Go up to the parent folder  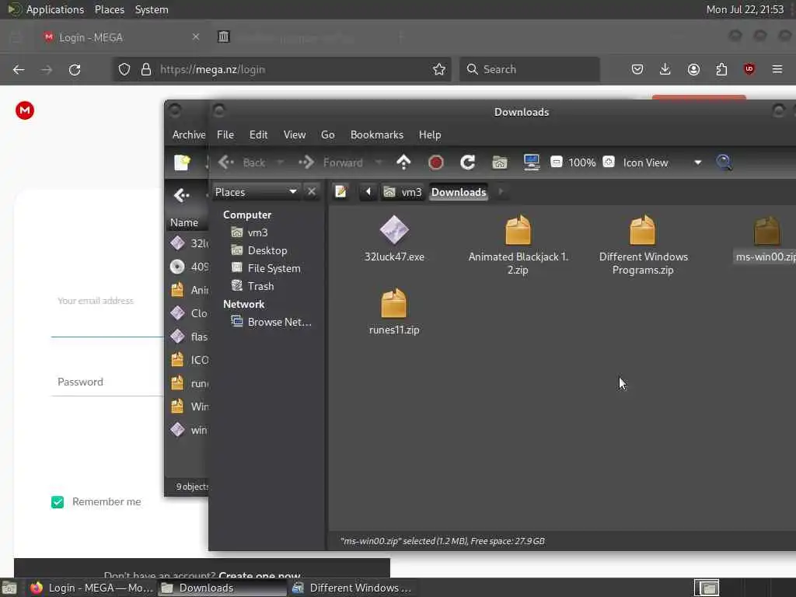[403, 162]
